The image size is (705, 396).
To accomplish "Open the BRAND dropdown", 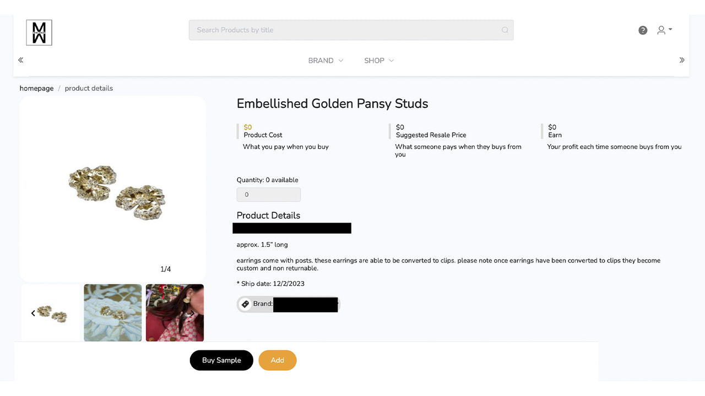I will pyautogui.click(x=326, y=61).
